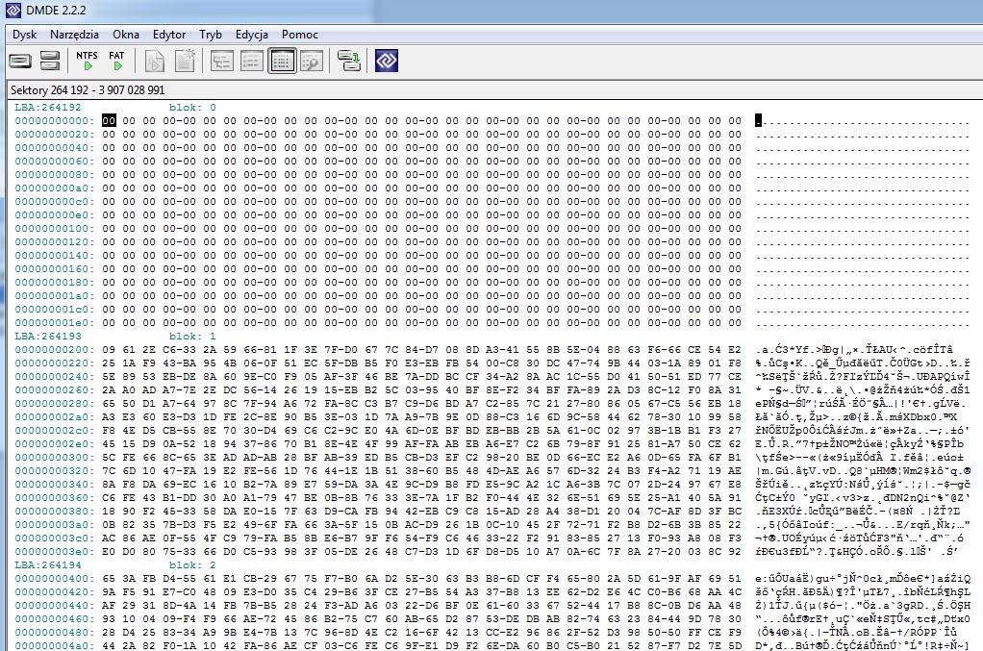Viewport: 983px width, 651px height.
Task: Start the NTFS search tool
Action: click(x=88, y=61)
